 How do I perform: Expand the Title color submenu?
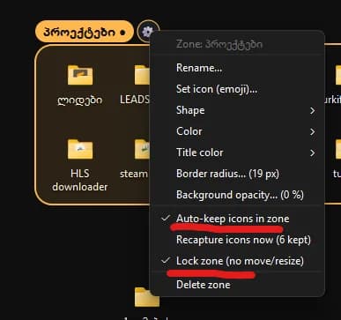tap(237, 153)
